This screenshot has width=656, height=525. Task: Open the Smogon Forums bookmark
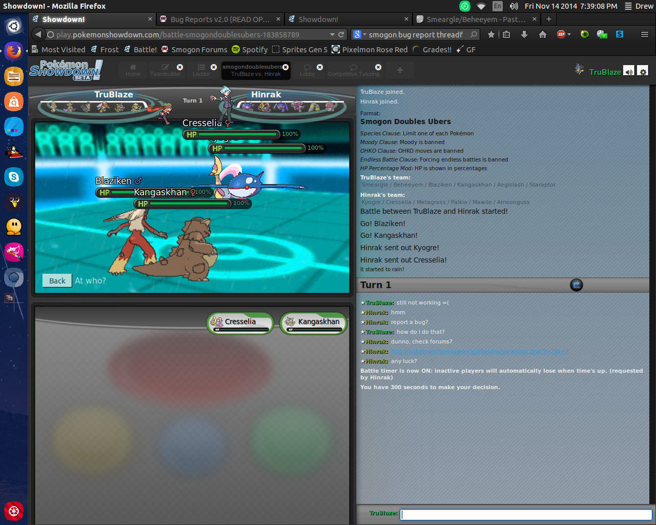[194, 50]
